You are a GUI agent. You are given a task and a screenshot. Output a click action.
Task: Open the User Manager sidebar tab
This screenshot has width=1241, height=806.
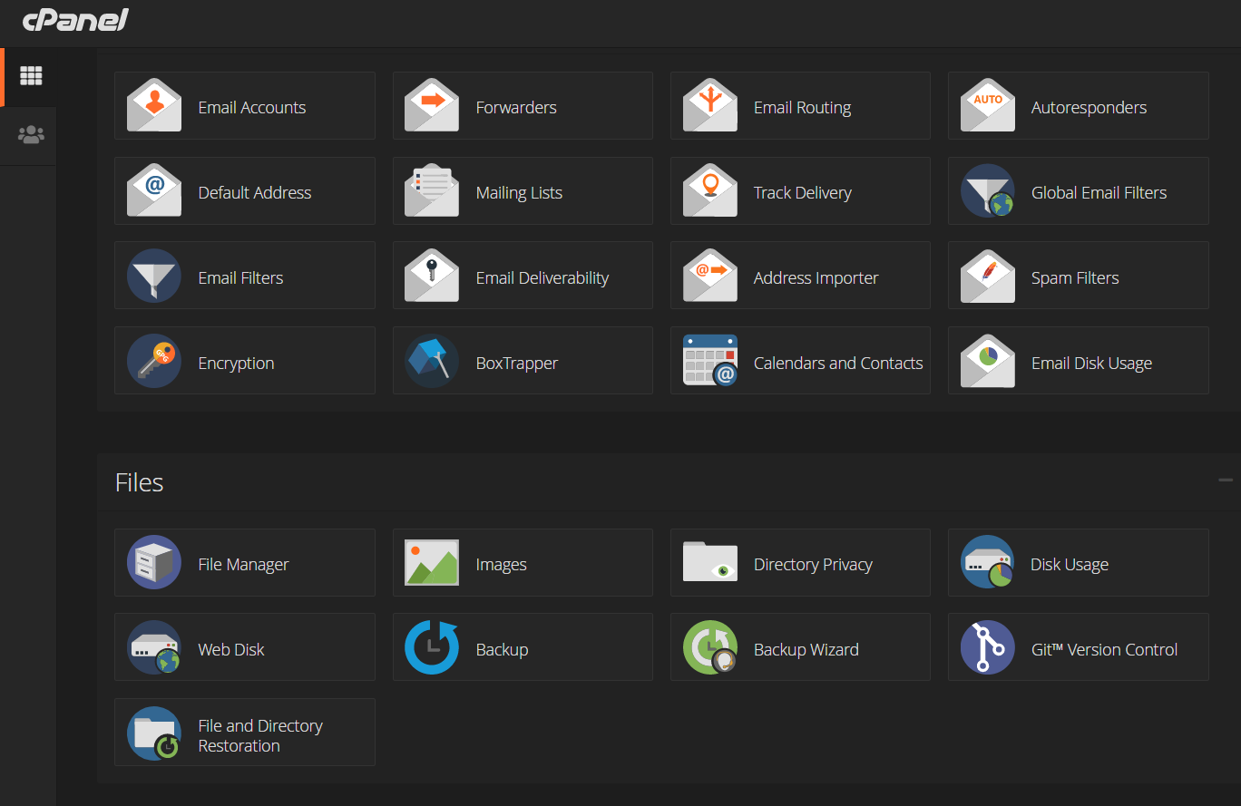click(31, 135)
